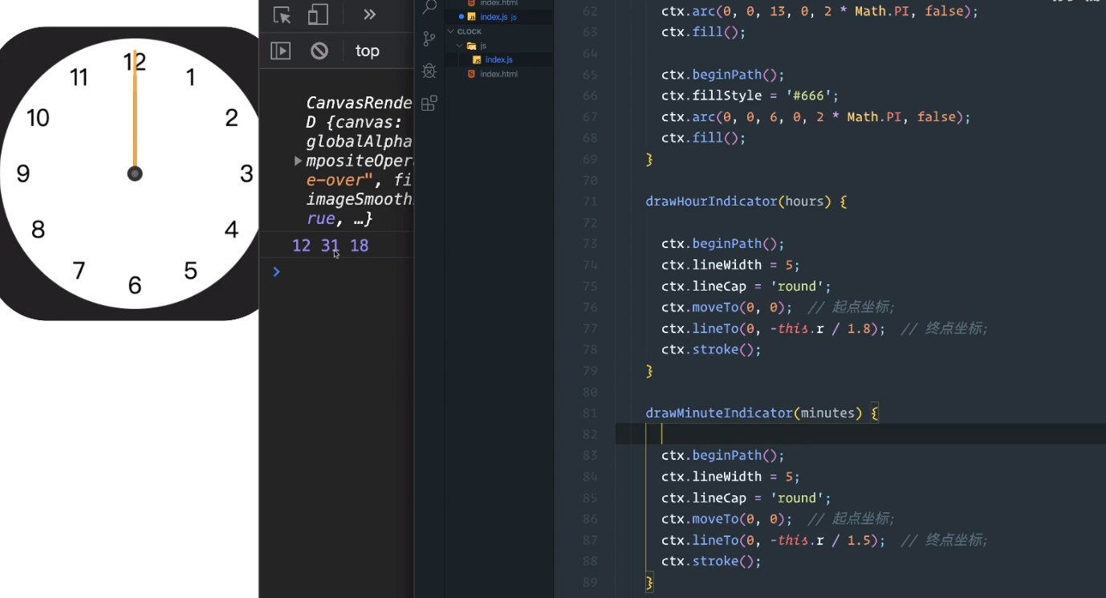The image size is (1106, 598).
Task: Click the logged value 18 in console
Action: 360,246
